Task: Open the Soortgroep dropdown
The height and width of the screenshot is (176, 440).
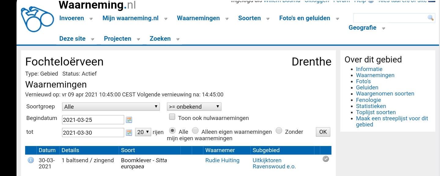Action: (x=111, y=107)
